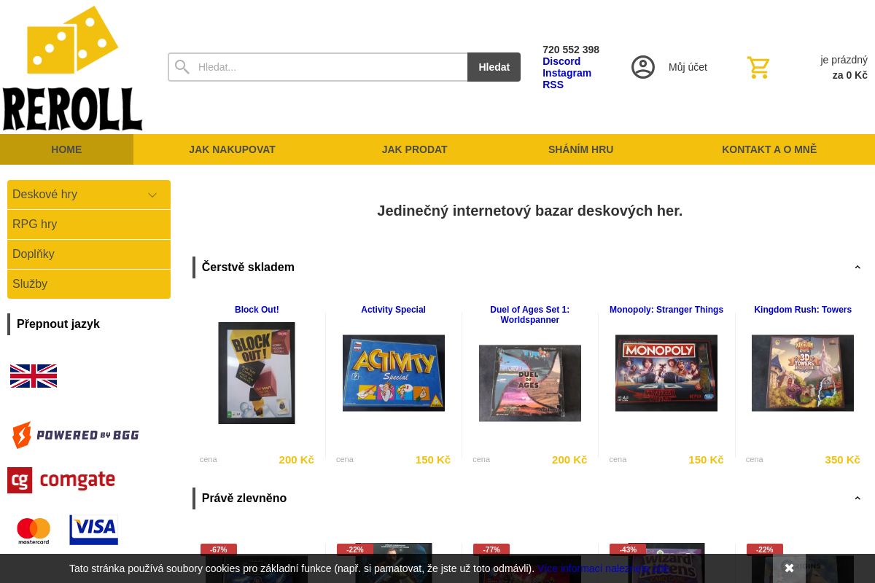Dismiss the cookie notice with X

789,568
